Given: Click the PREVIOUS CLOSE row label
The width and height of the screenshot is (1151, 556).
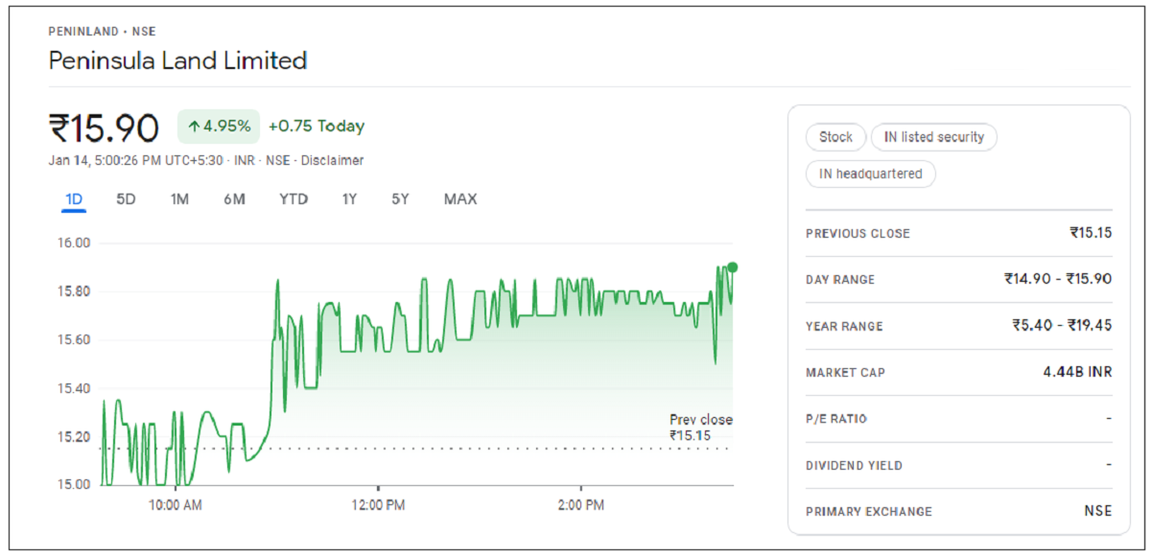Looking at the screenshot, I should [857, 234].
